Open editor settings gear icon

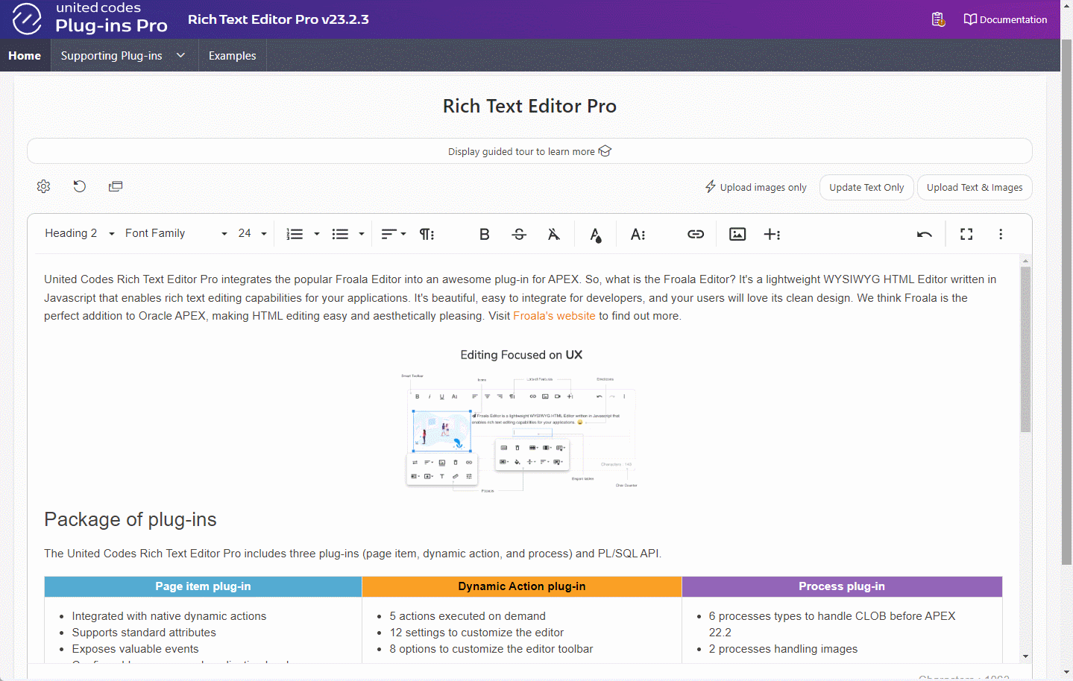pyautogui.click(x=43, y=186)
